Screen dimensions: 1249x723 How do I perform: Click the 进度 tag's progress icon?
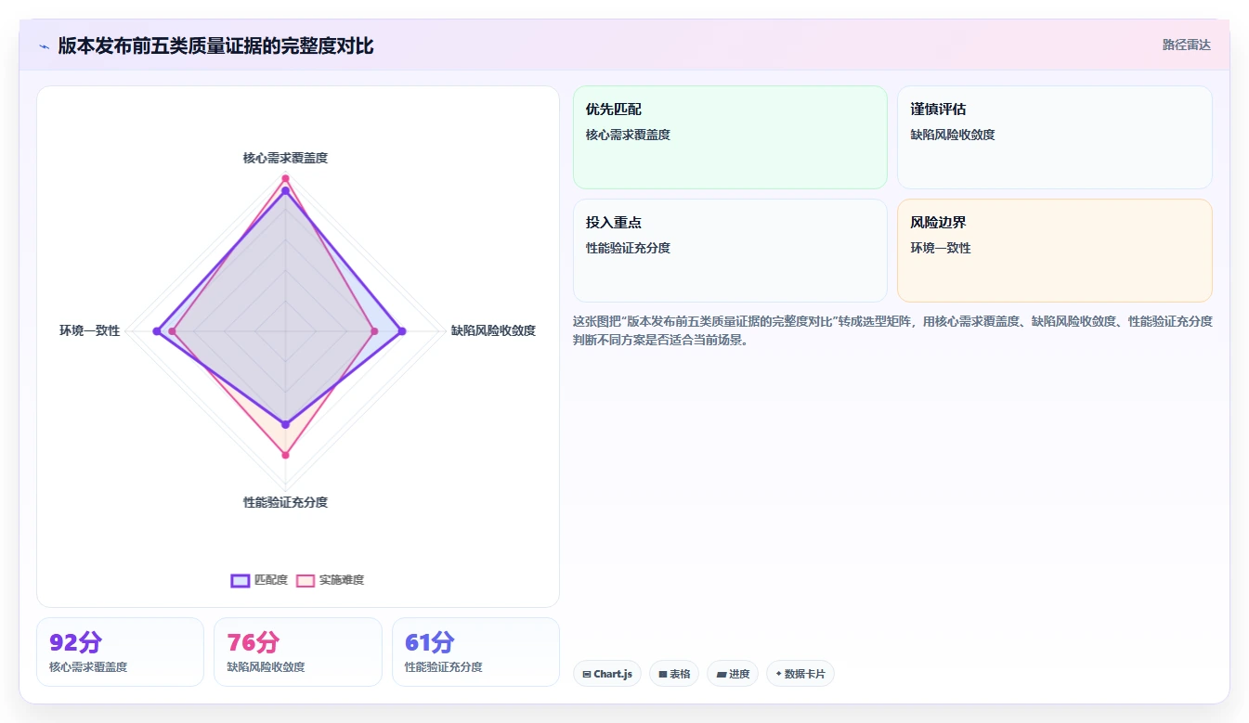721,675
